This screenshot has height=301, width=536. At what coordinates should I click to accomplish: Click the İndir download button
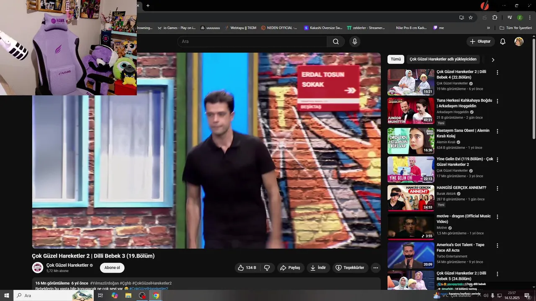(318, 268)
